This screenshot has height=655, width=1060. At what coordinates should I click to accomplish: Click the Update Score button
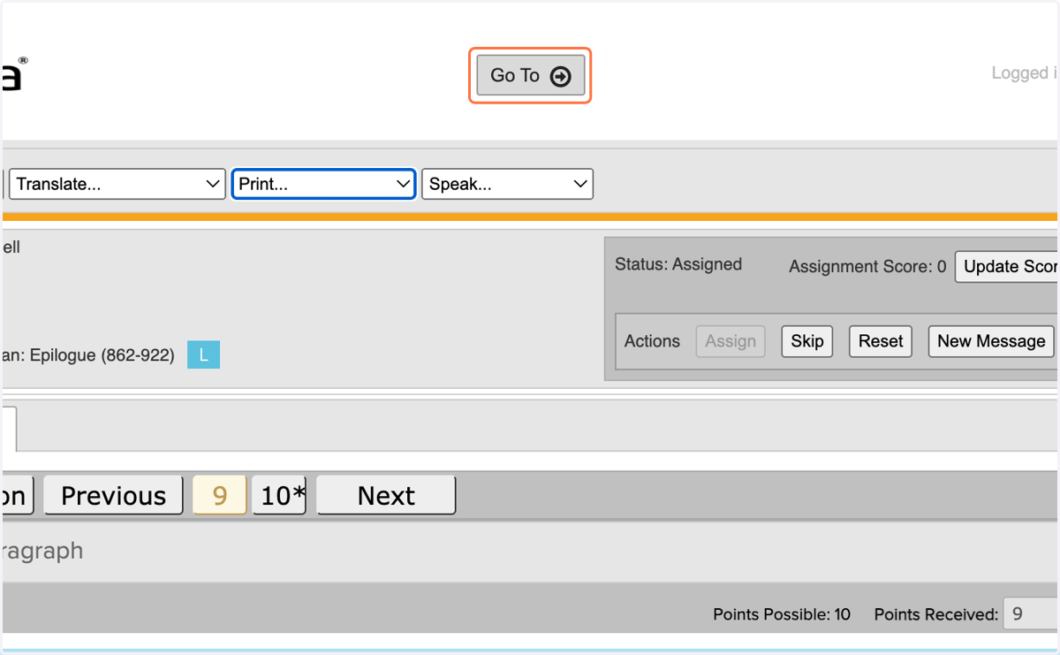click(x=1007, y=266)
